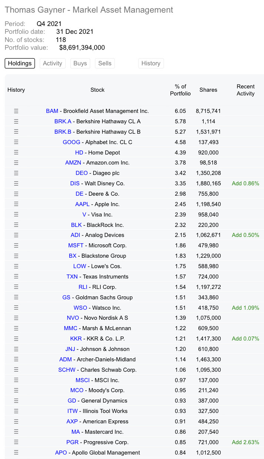Image resolution: width=264 pixels, height=459 pixels.
Task: Open the AMZN ticker link
Action: 73,163
